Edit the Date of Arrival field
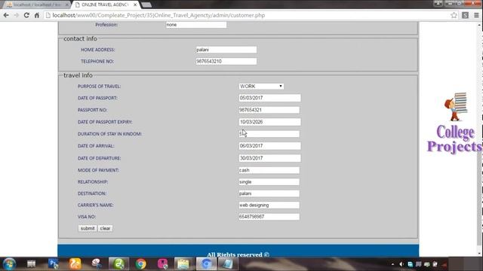Image resolution: width=483 pixels, height=271 pixels. (269, 145)
